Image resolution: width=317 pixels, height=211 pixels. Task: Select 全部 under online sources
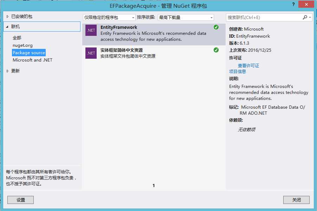coord(17,38)
